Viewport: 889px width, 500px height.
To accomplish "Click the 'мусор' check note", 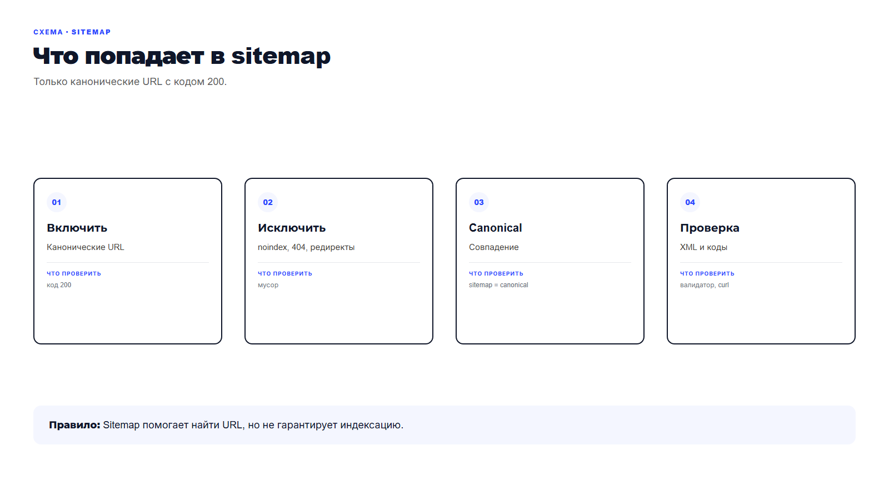I will click(268, 285).
